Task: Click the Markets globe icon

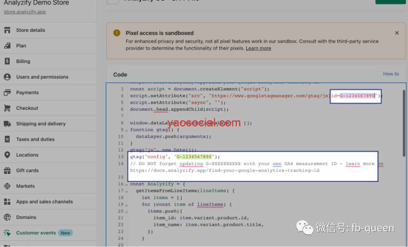Action: point(7,186)
